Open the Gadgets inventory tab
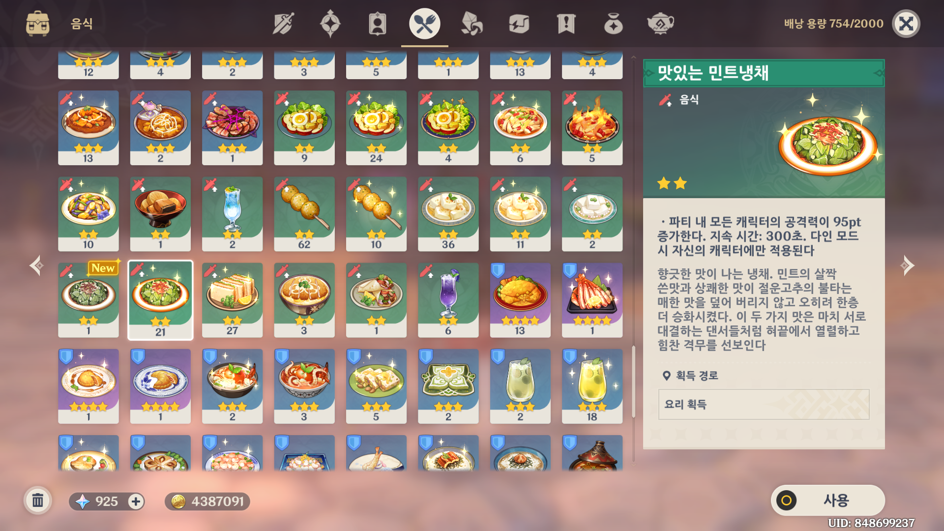944x531 pixels. [x=519, y=24]
